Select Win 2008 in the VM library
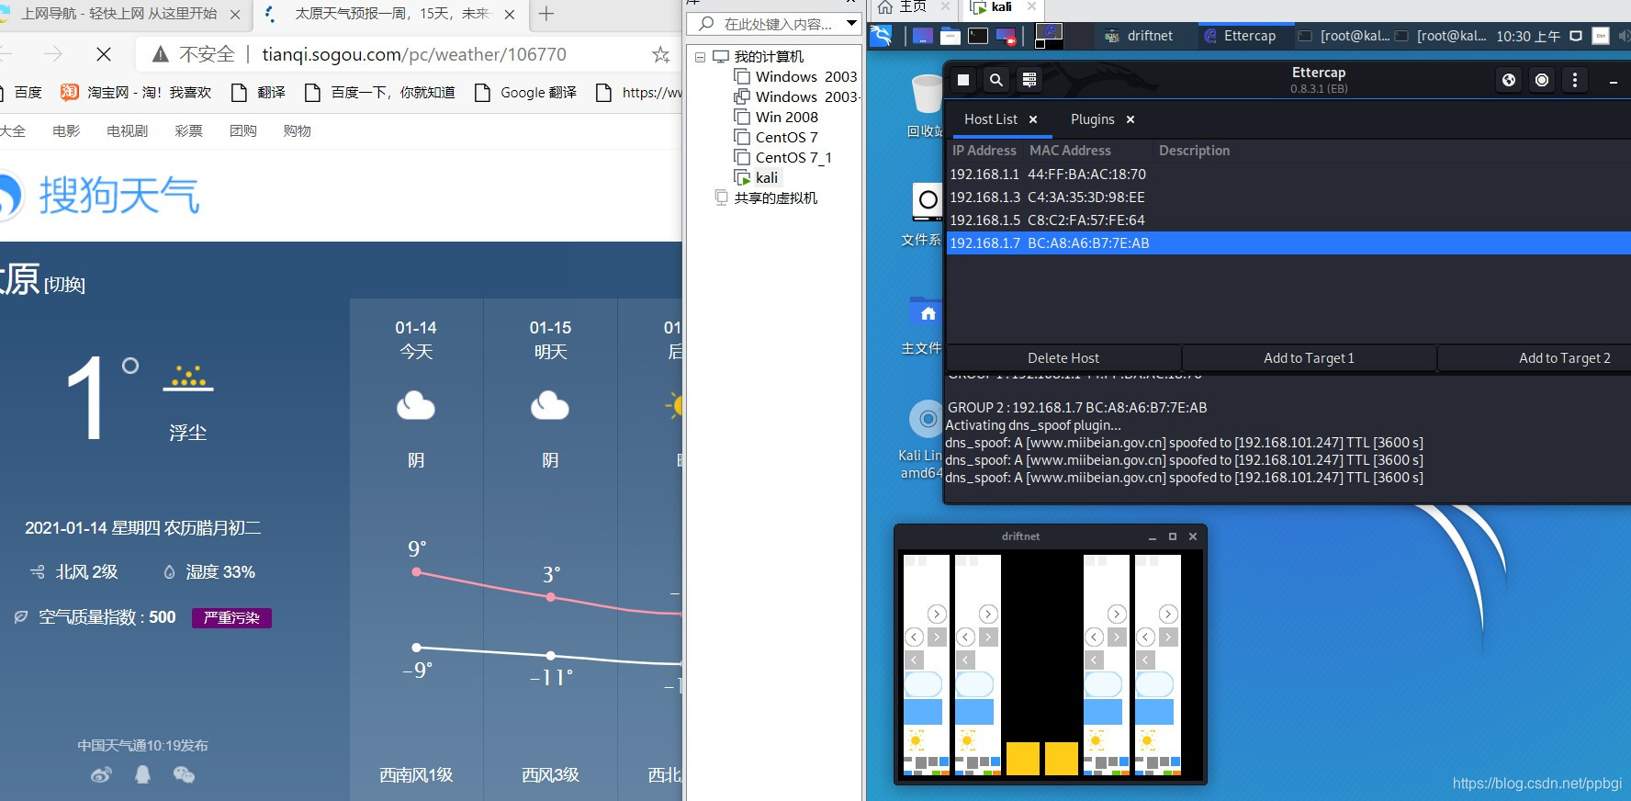This screenshot has width=1631, height=801. pyautogui.click(x=786, y=117)
